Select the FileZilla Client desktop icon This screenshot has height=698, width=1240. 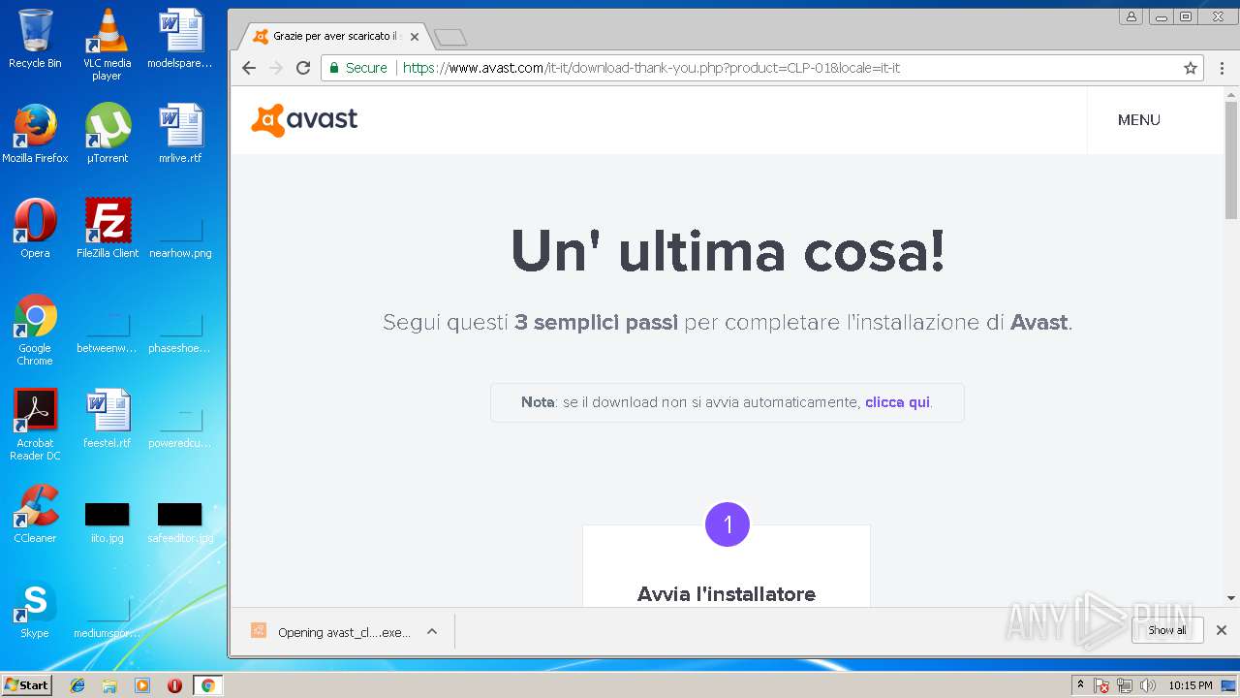pyautogui.click(x=107, y=229)
